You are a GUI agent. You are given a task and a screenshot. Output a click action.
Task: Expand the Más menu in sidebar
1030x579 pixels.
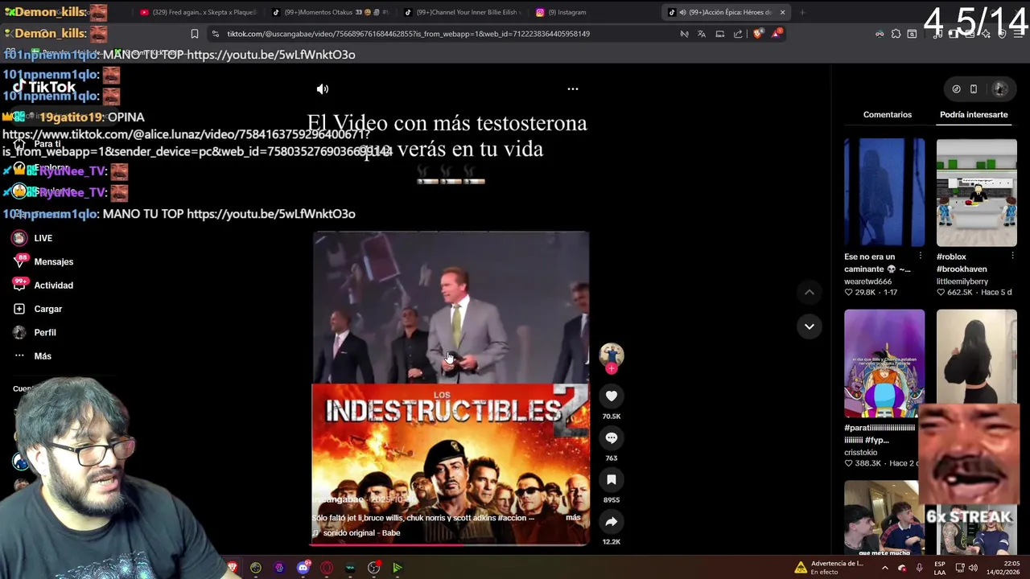coord(32,356)
